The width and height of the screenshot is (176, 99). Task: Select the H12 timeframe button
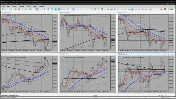point(139,9)
